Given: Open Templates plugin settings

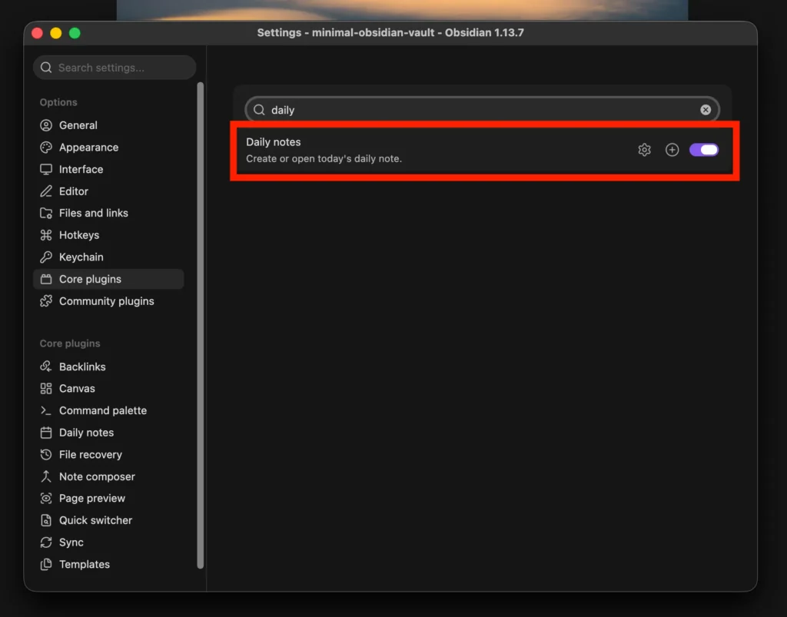Looking at the screenshot, I should [108, 564].
